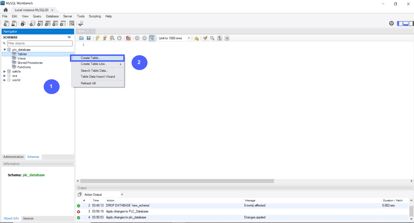414x223 pixels.
Task: Execute statement under cursor icon
Action: tap(105, 38)
